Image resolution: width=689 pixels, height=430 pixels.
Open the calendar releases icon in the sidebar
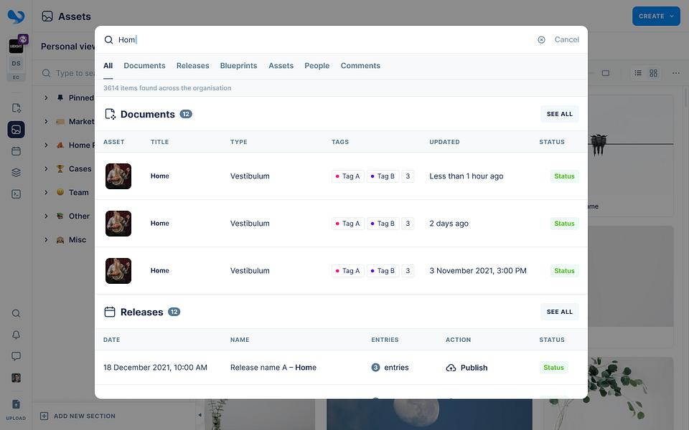click(x=16, y=151)
